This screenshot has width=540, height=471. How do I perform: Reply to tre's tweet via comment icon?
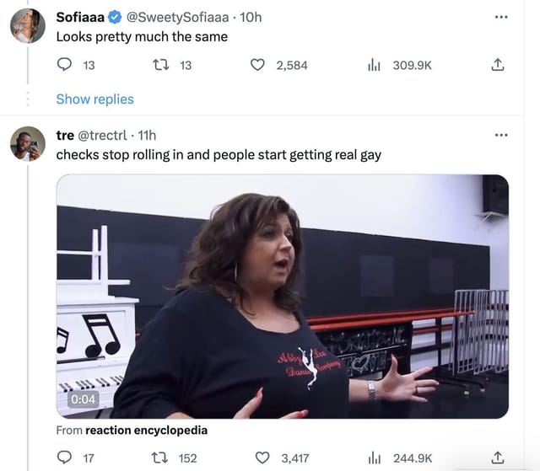point(64,458)
